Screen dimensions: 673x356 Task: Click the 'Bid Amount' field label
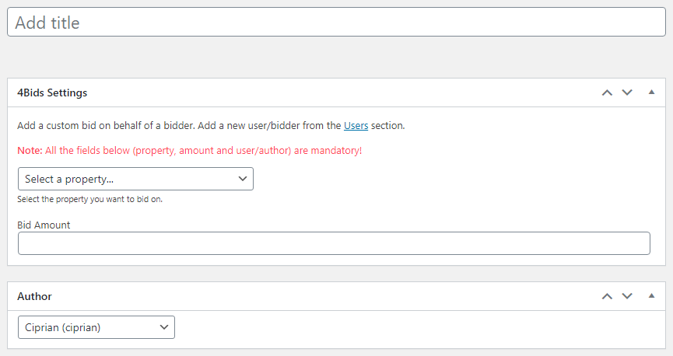coord(44,225)
